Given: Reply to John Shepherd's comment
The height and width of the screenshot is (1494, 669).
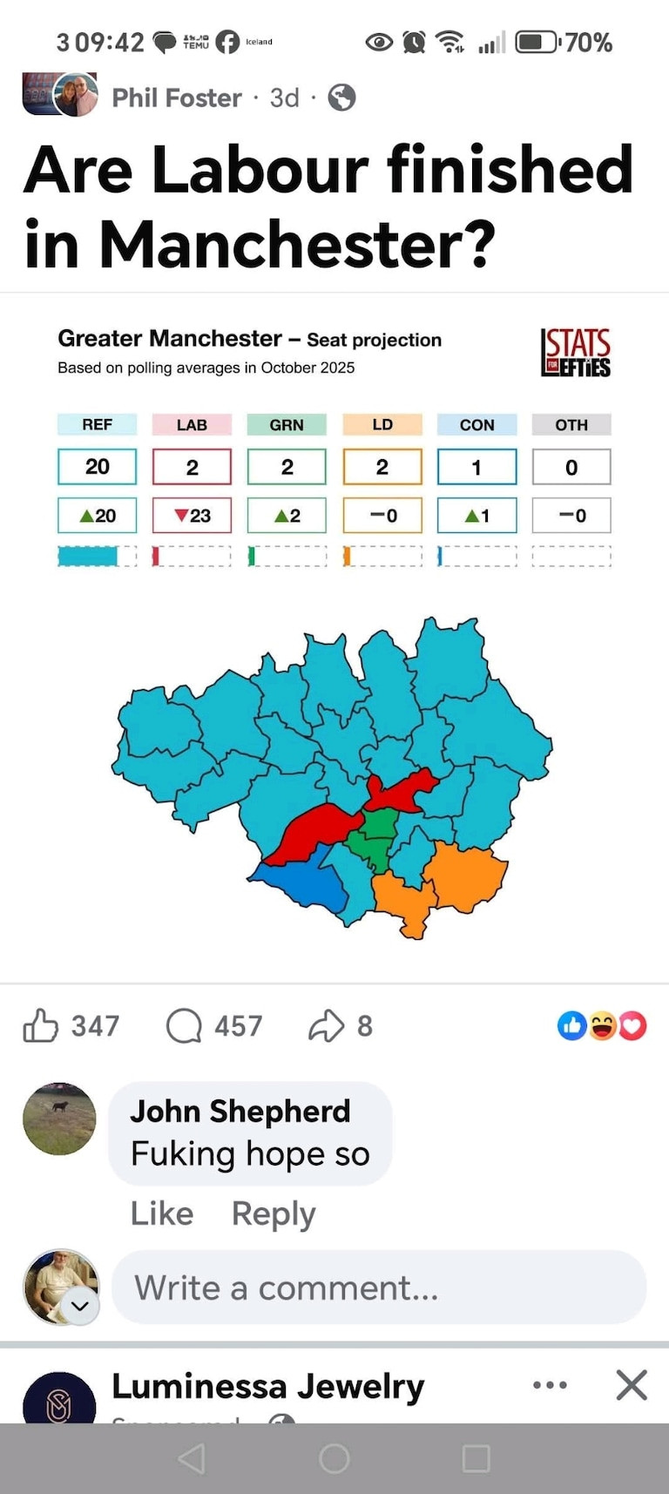Looking at the screenshot, I should pos(273,1213).
